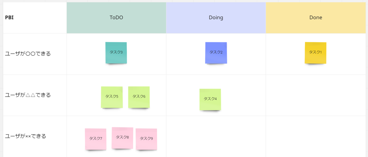The height and width of the screenshot is (157, 368).
Task: Select the タスク1 yellow sticky note
Action: click(x=316, y=53)
